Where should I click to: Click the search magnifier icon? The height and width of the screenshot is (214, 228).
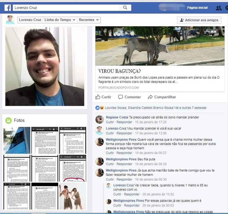pos(125,8)
